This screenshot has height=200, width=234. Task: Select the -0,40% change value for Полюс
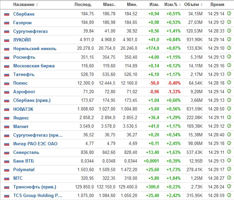(174, 83)
